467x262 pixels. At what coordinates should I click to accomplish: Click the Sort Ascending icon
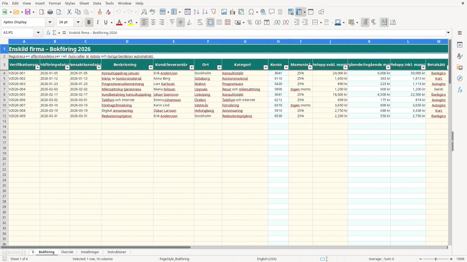(197, 12)
